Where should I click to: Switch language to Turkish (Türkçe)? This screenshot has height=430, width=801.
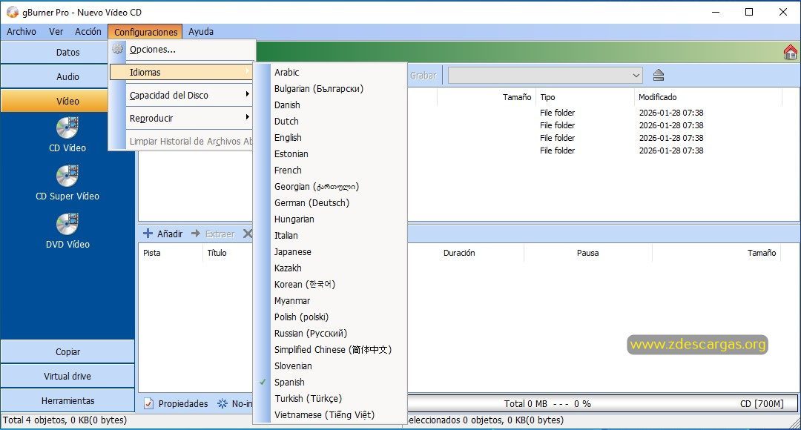(x=330, y=398)
